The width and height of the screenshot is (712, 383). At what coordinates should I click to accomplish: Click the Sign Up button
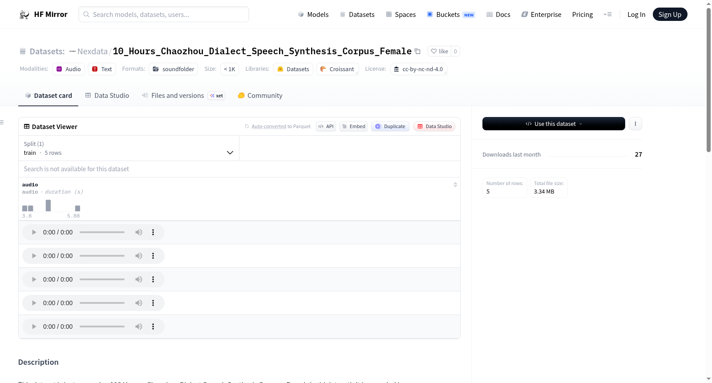pyautogui.click(x=670, y=14)
